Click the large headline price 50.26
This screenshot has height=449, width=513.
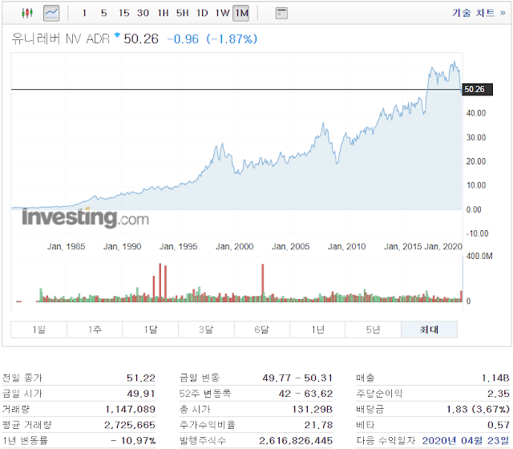pyautogui.click(x=141, y=39)
